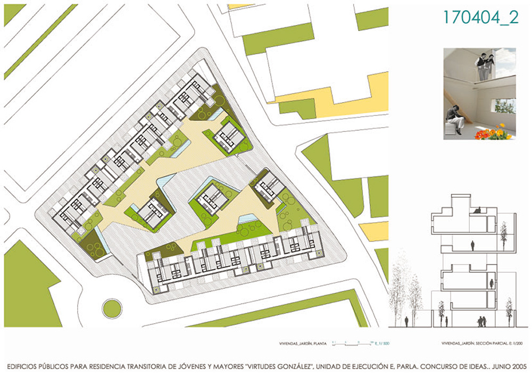Select the group of people silhouettes under the section
532x376 pixels.
482,321
